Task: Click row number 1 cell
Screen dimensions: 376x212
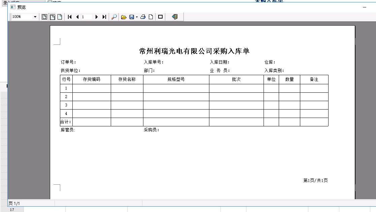Action: pyautogui.click(x=66, y=88)
